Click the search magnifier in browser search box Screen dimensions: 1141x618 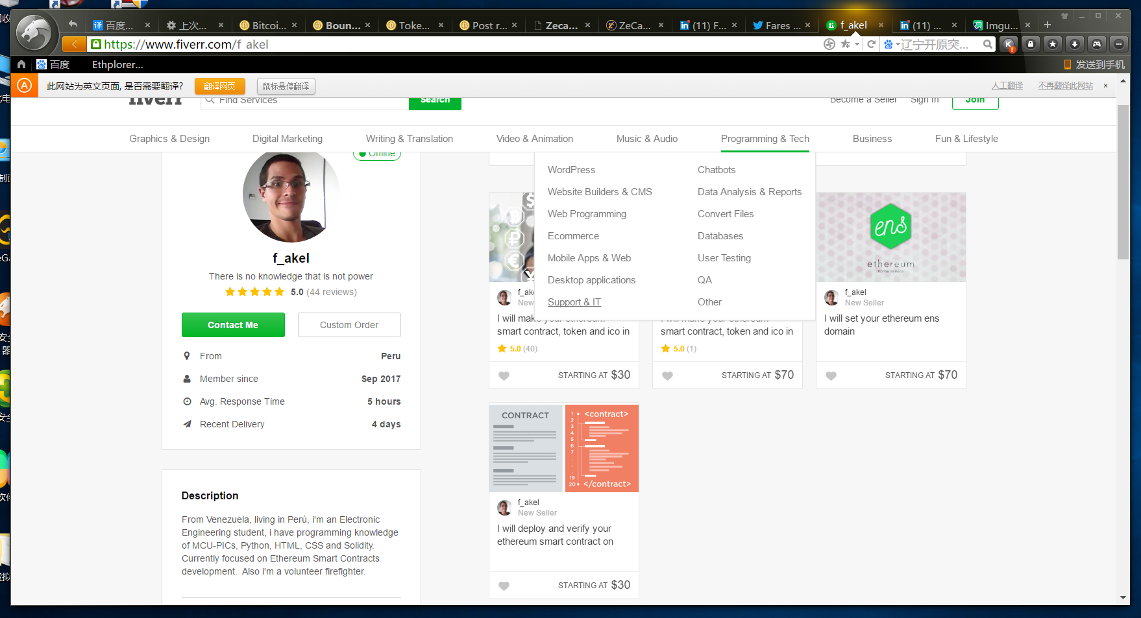987,44
